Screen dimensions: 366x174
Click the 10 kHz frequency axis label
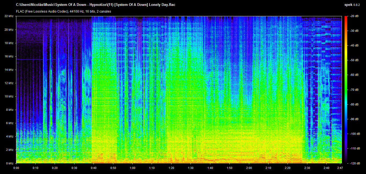pyautogui.click(x=9, y=96)
